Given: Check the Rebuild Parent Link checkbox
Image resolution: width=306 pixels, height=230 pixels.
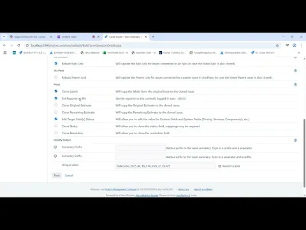Looking at the screenshot, I should (56, 77).
